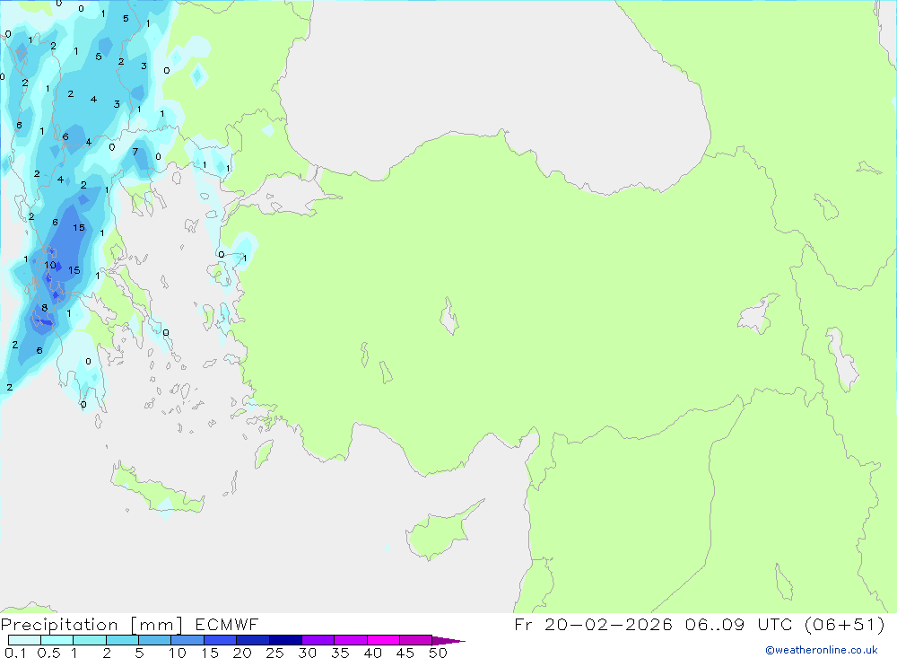Click the 40–45 mm legend color box
This screenshot has width=897, height=658.
(383, 640)
